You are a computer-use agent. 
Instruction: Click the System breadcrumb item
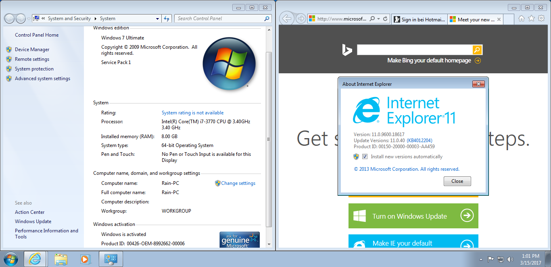tap(108, 19)
